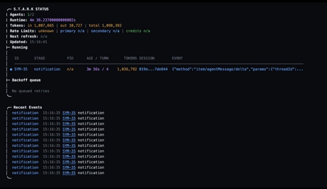The width and height of the screenshot is (327, 189).
Task: Click the Recent Events heading
Action: click(x=28, y=107)
